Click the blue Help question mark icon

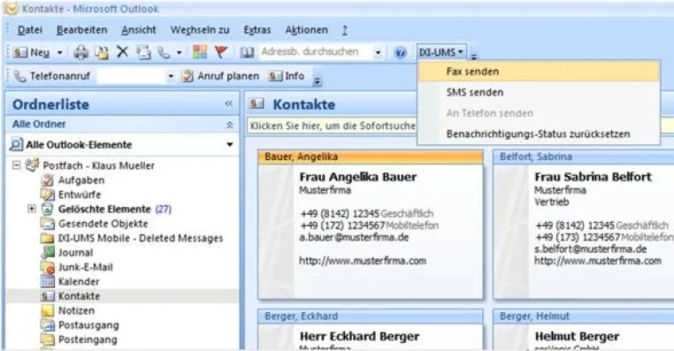(400, 52)
